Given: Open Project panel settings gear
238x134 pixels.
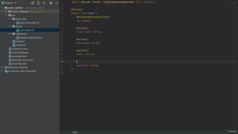Looking at the screenshot, I should click(51, 3).
